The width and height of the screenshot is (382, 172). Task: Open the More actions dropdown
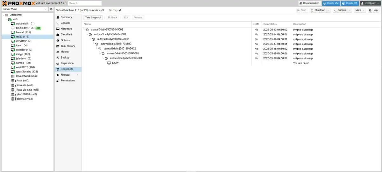pos(360,10)
